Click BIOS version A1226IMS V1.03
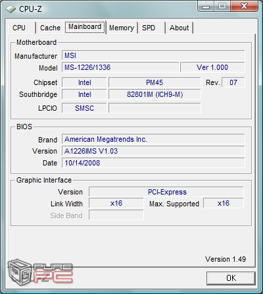The width and height of the screenshot is (263, 294). [153, 151]
